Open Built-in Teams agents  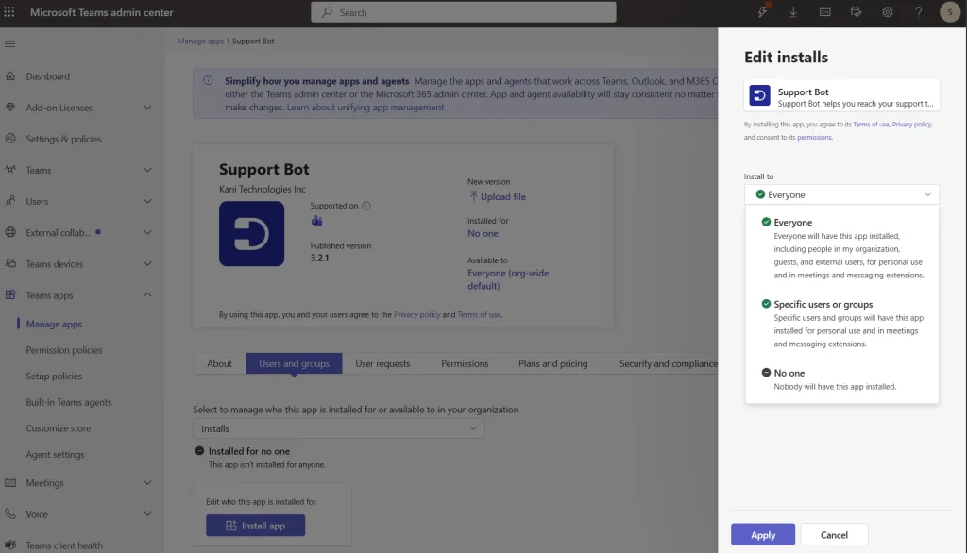(68, 402)
